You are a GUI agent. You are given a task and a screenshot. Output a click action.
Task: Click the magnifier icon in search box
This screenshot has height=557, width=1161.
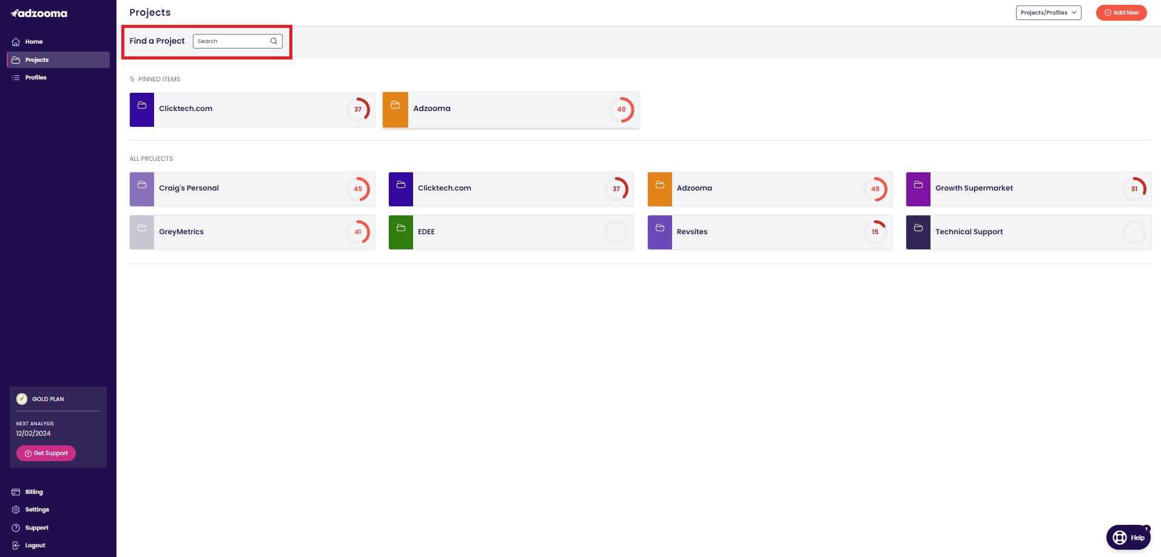pos(274,41)
